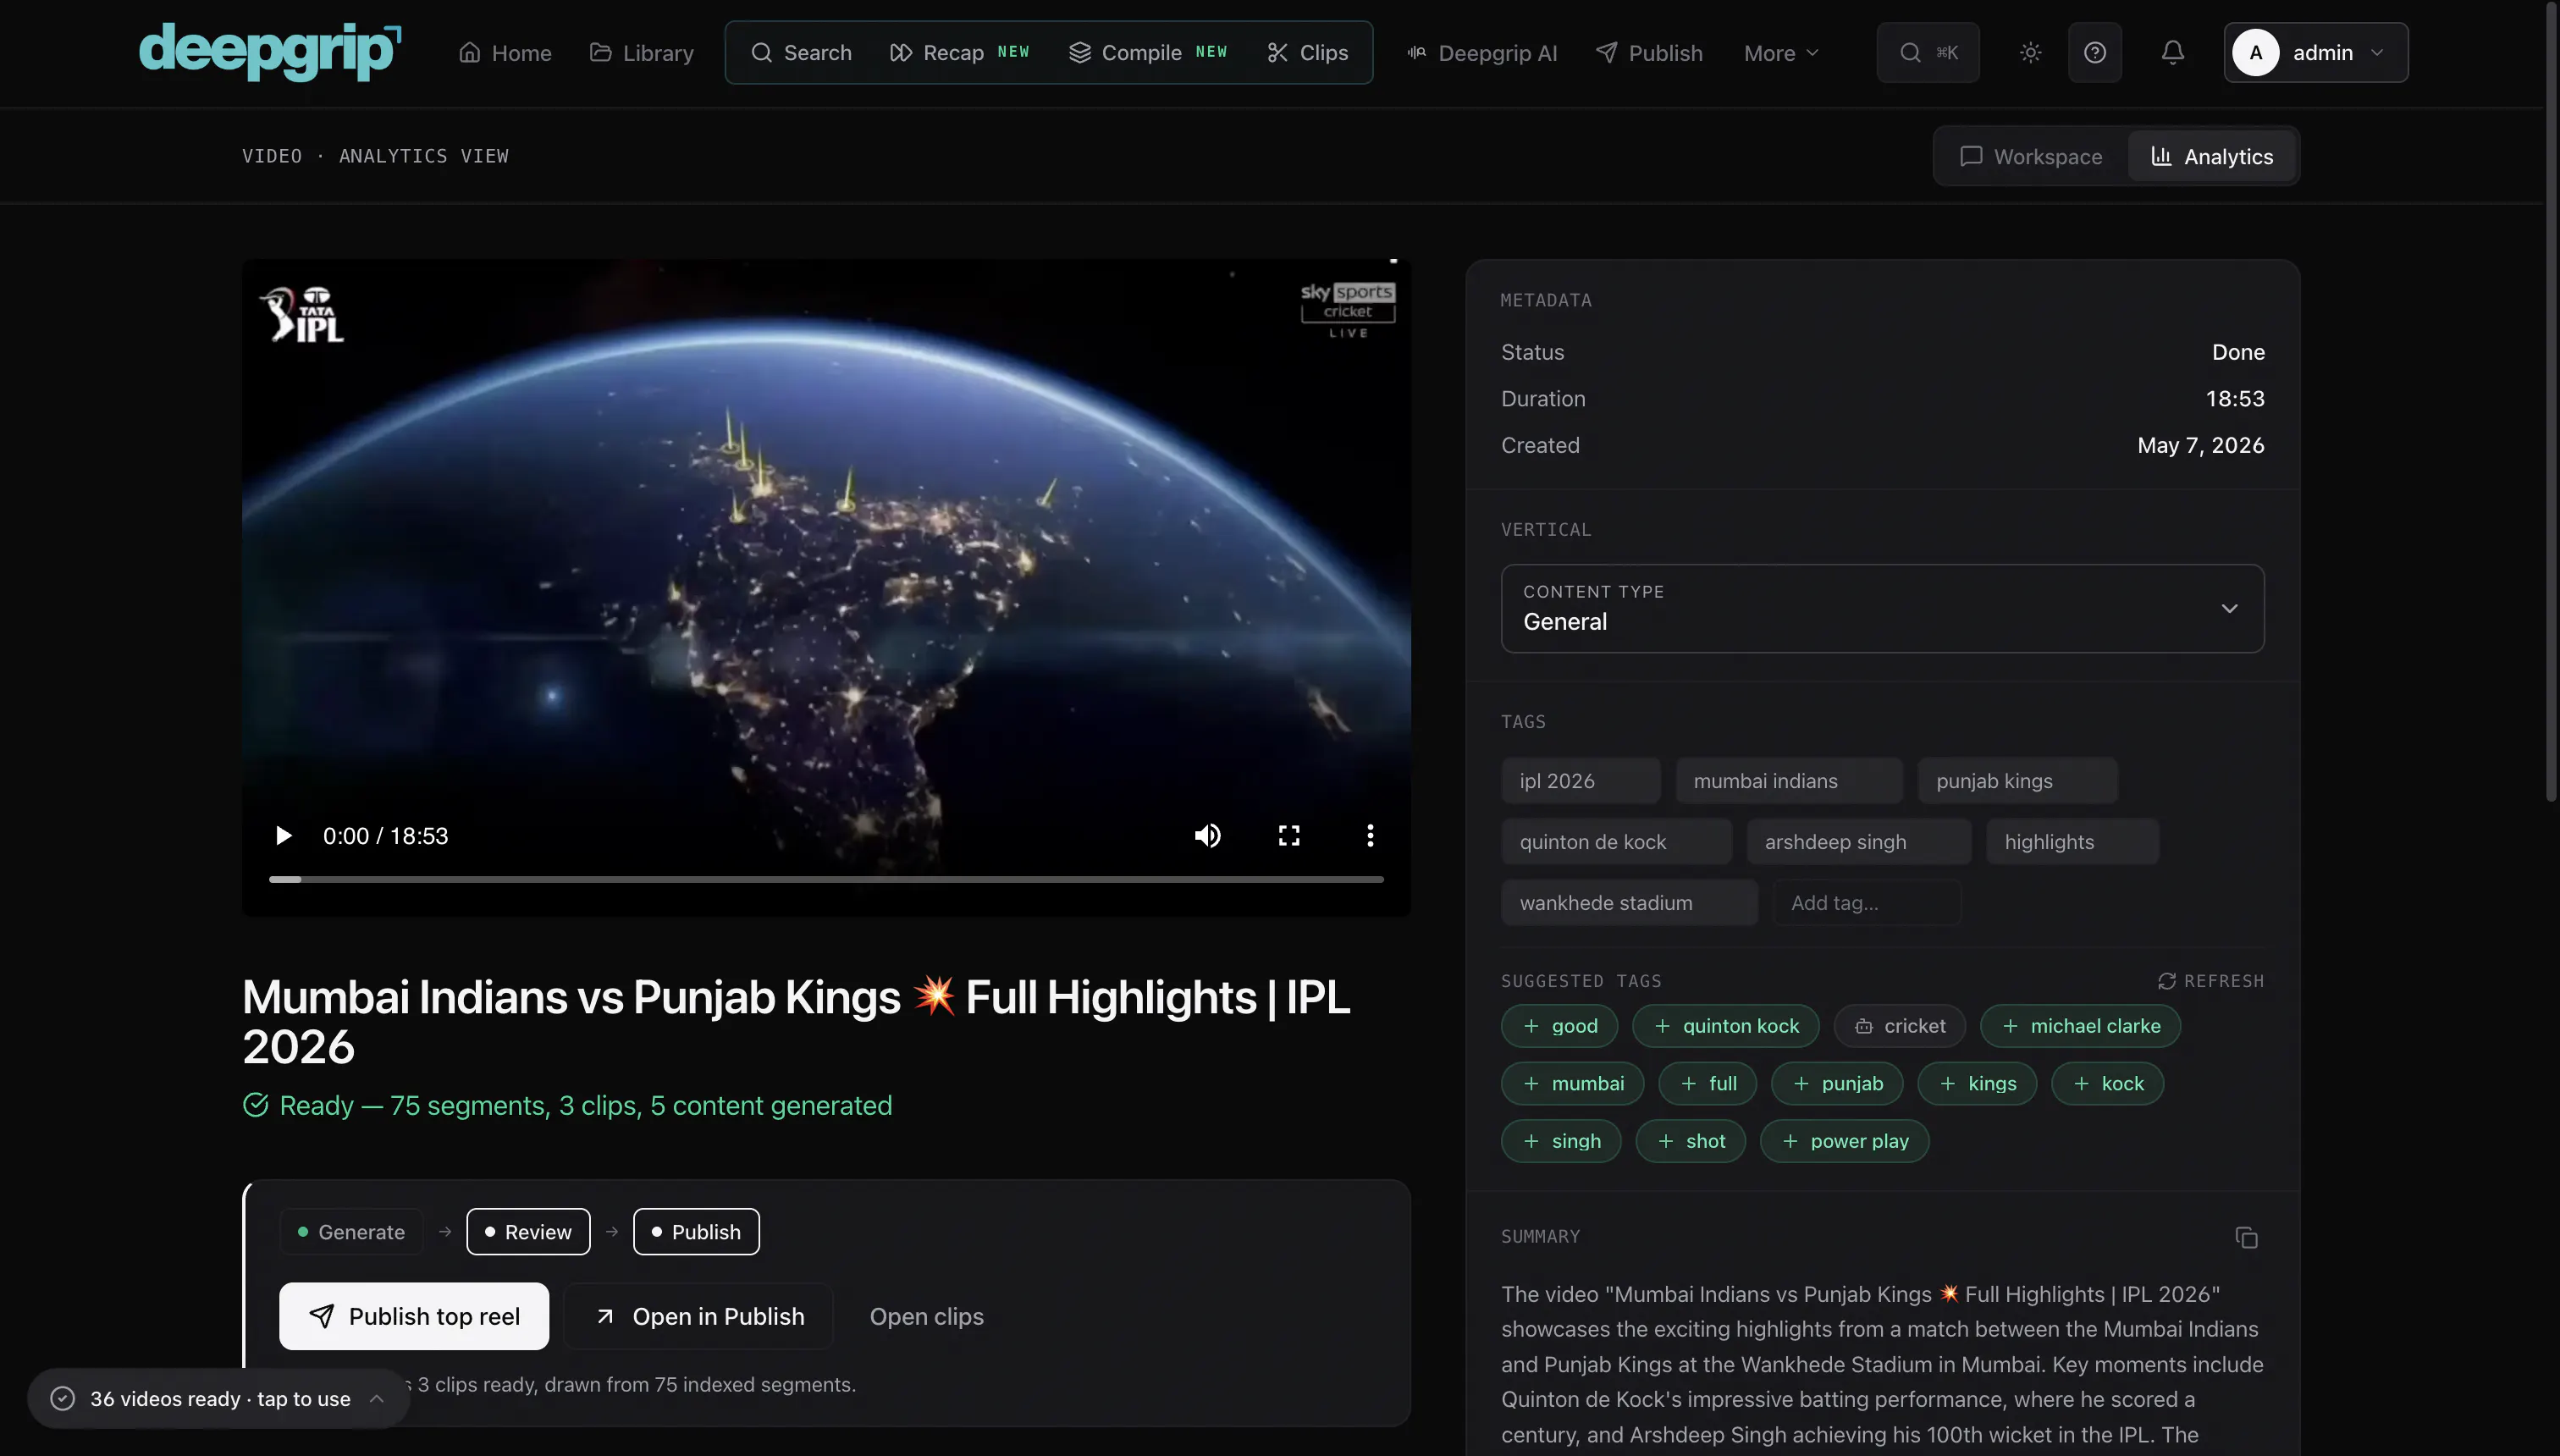2560x1456 pixels.
Task: Expand the 36 videos ready toast
Action: tap(218, 1398)
